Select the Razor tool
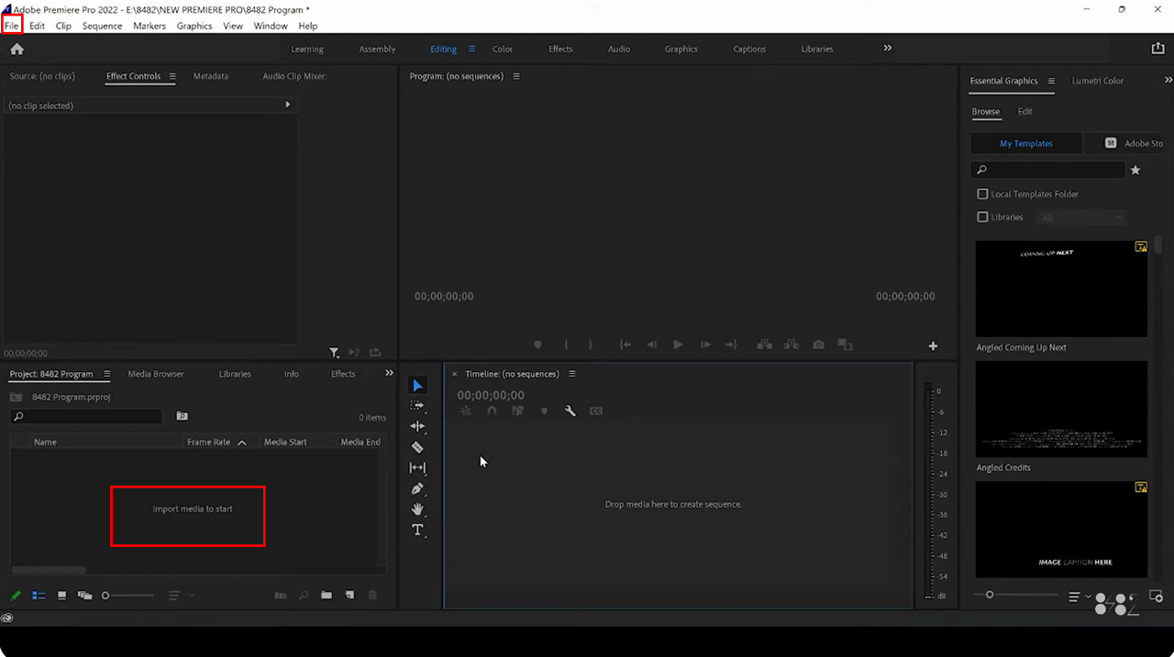Image resolution: width=1174 pixels, height=657 pixels. click(x=417, y=447)
